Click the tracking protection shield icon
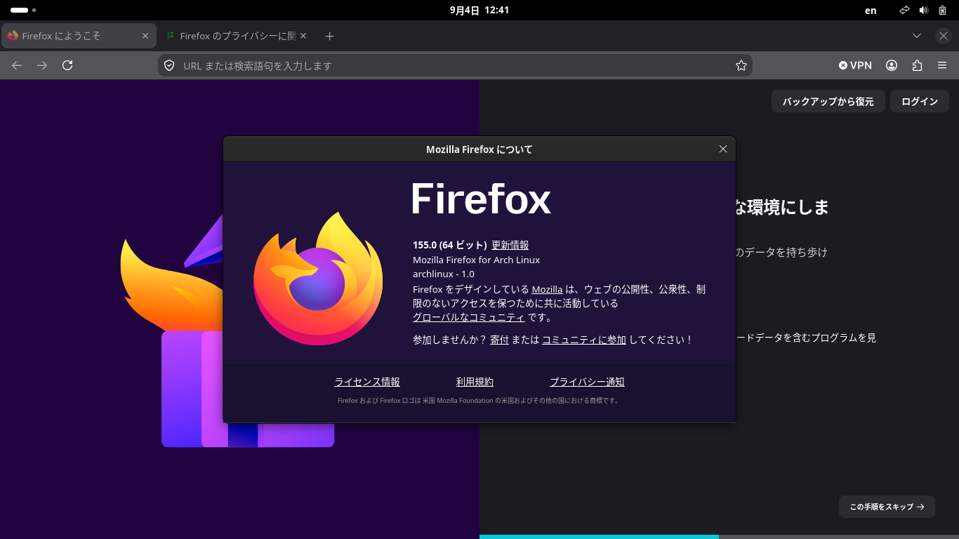Viewport: 959px width, 539px height. (x=169, y=65)
